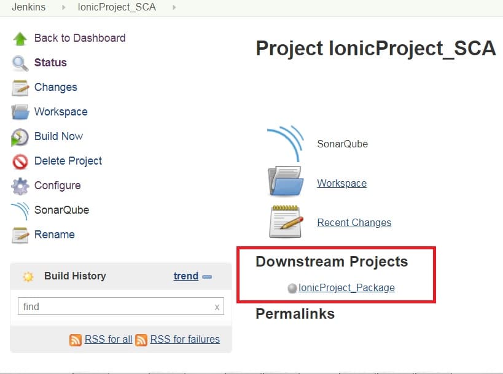Click the Downstream Projects heading

click(x=332, y=262)
